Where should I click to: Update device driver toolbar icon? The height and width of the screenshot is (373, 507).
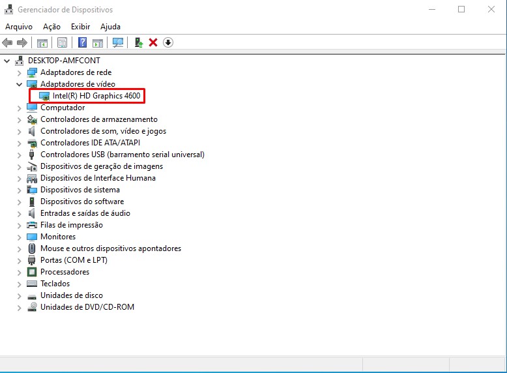tap(139, 42)
